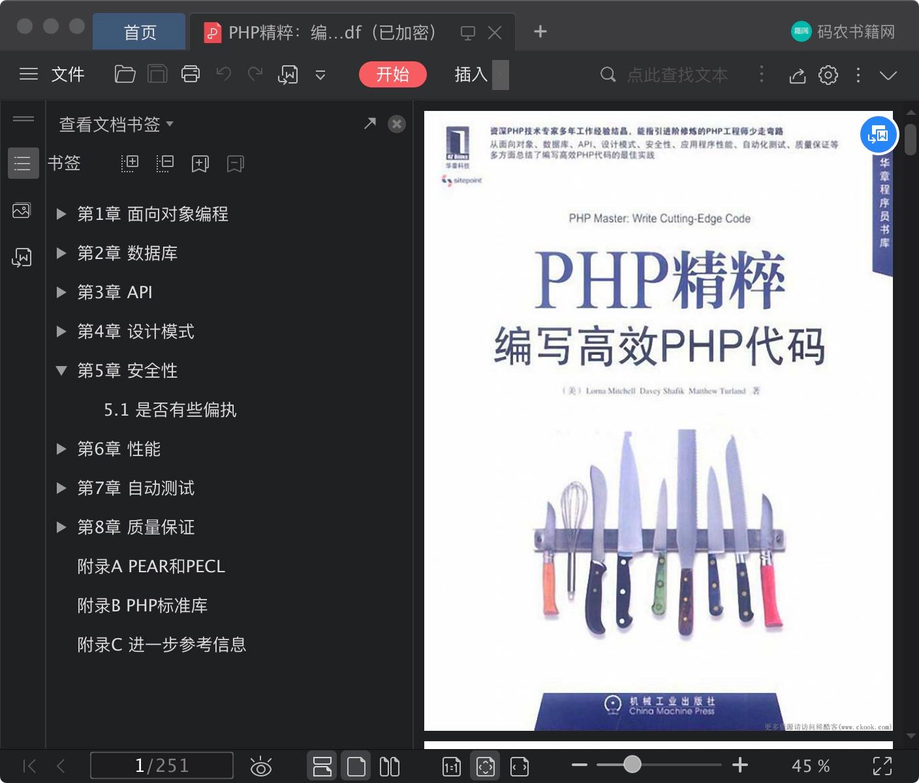This screenshot has width=919, height=783.
Task: Expand 第3章 API
Action: pos(61,292)
